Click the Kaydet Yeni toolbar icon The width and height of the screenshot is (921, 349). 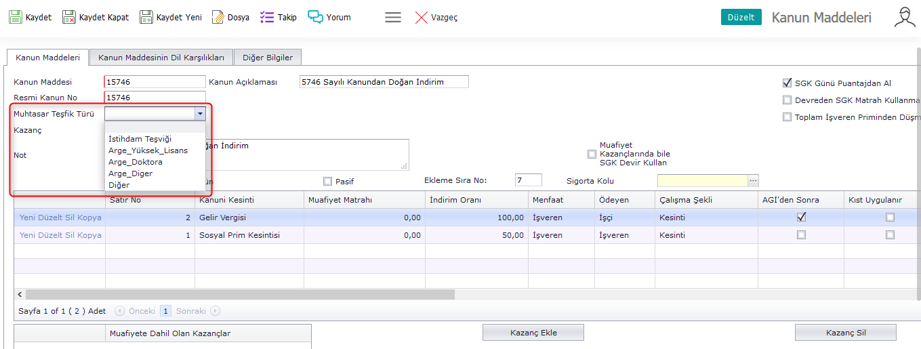(146, 17)
